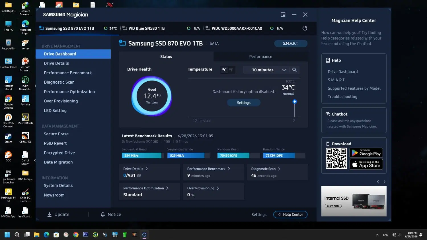The width and height of the screenshot is (427, 240).
Task: Click Settings button in temperature panel
Action: click(x=244, y=103)
